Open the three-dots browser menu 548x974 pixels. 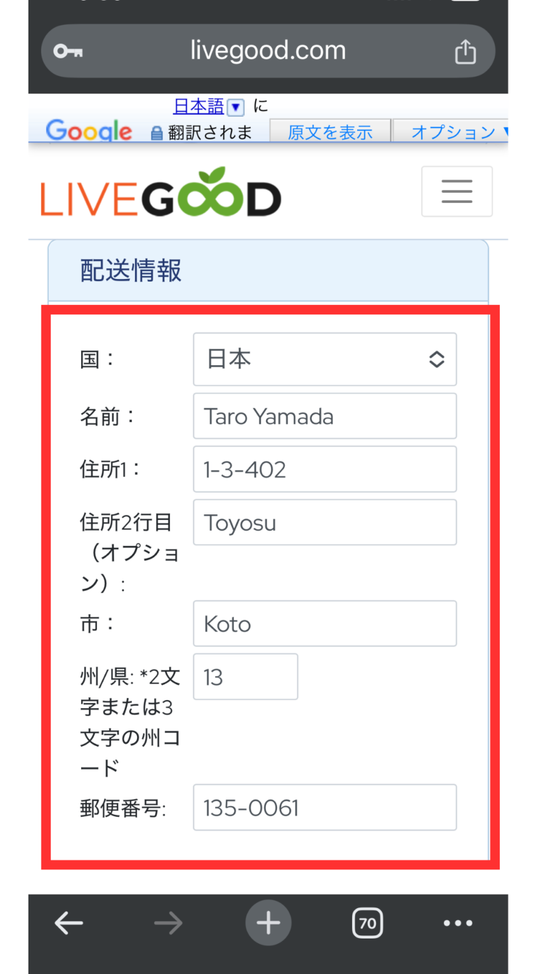click(x=458, y=923)
